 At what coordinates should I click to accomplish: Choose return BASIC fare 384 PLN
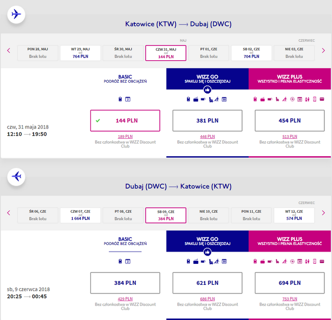[x=125, y=283]
